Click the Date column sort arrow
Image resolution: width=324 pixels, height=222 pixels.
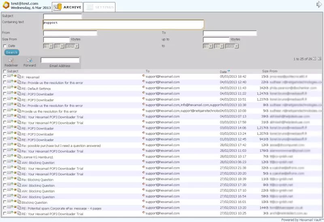(x=229, y=71)
